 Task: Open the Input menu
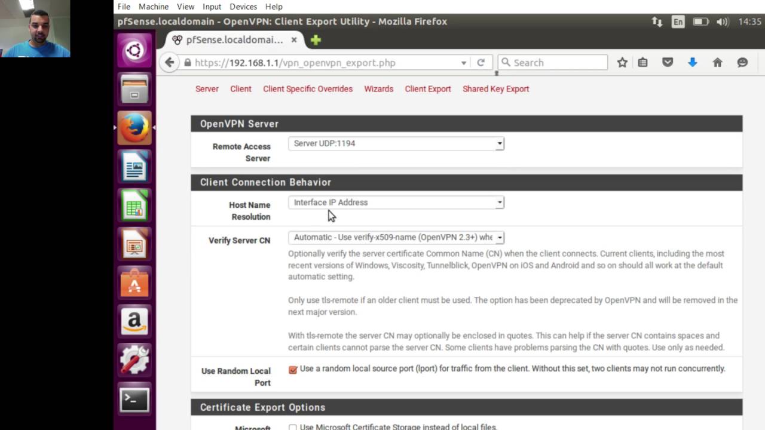tap(212, 7)
